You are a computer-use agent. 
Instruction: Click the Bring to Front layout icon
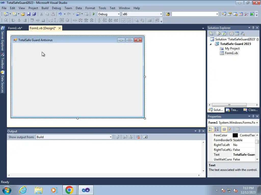pyautogui.click(x=137, y=20)
